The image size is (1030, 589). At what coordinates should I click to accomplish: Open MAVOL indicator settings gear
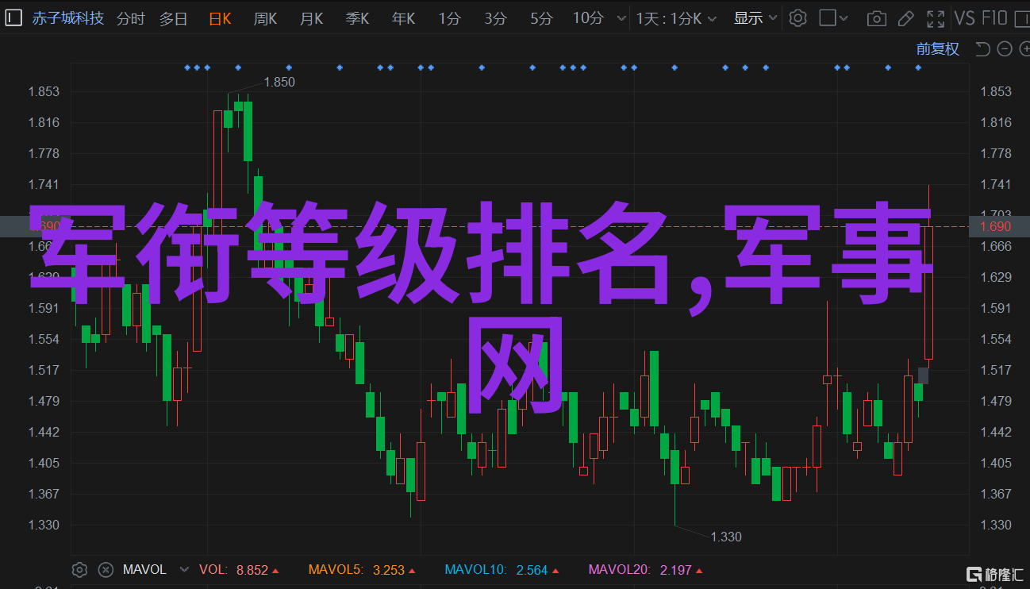coord(79,569)
